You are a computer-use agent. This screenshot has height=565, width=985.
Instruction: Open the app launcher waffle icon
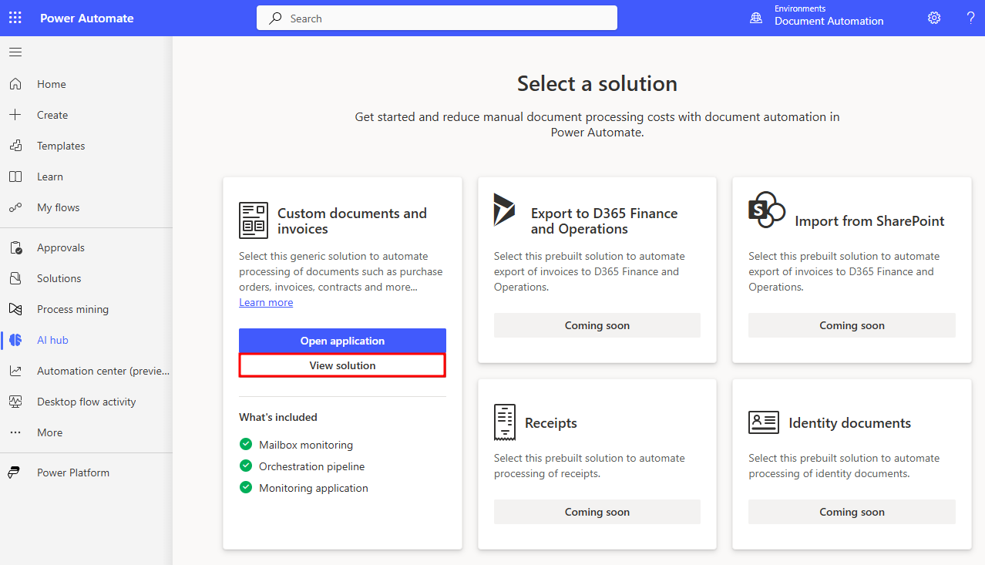tap(15, 18)
